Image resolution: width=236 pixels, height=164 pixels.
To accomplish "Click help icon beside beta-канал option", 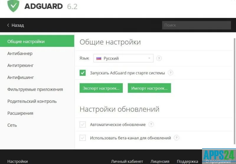I will click(x=176, y=138).
